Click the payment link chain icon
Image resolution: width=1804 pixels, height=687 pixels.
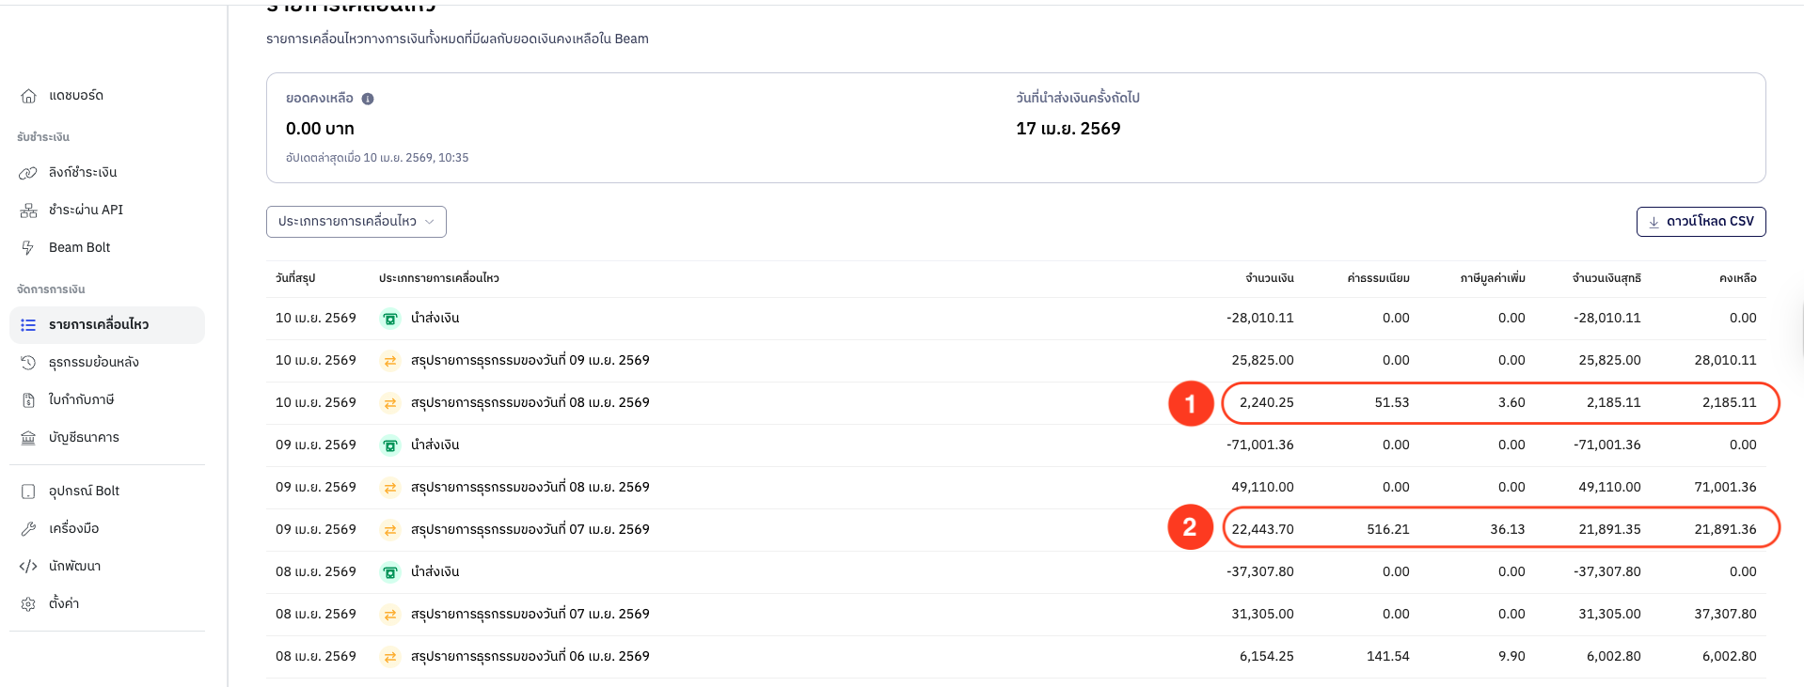tap(28, 173)
